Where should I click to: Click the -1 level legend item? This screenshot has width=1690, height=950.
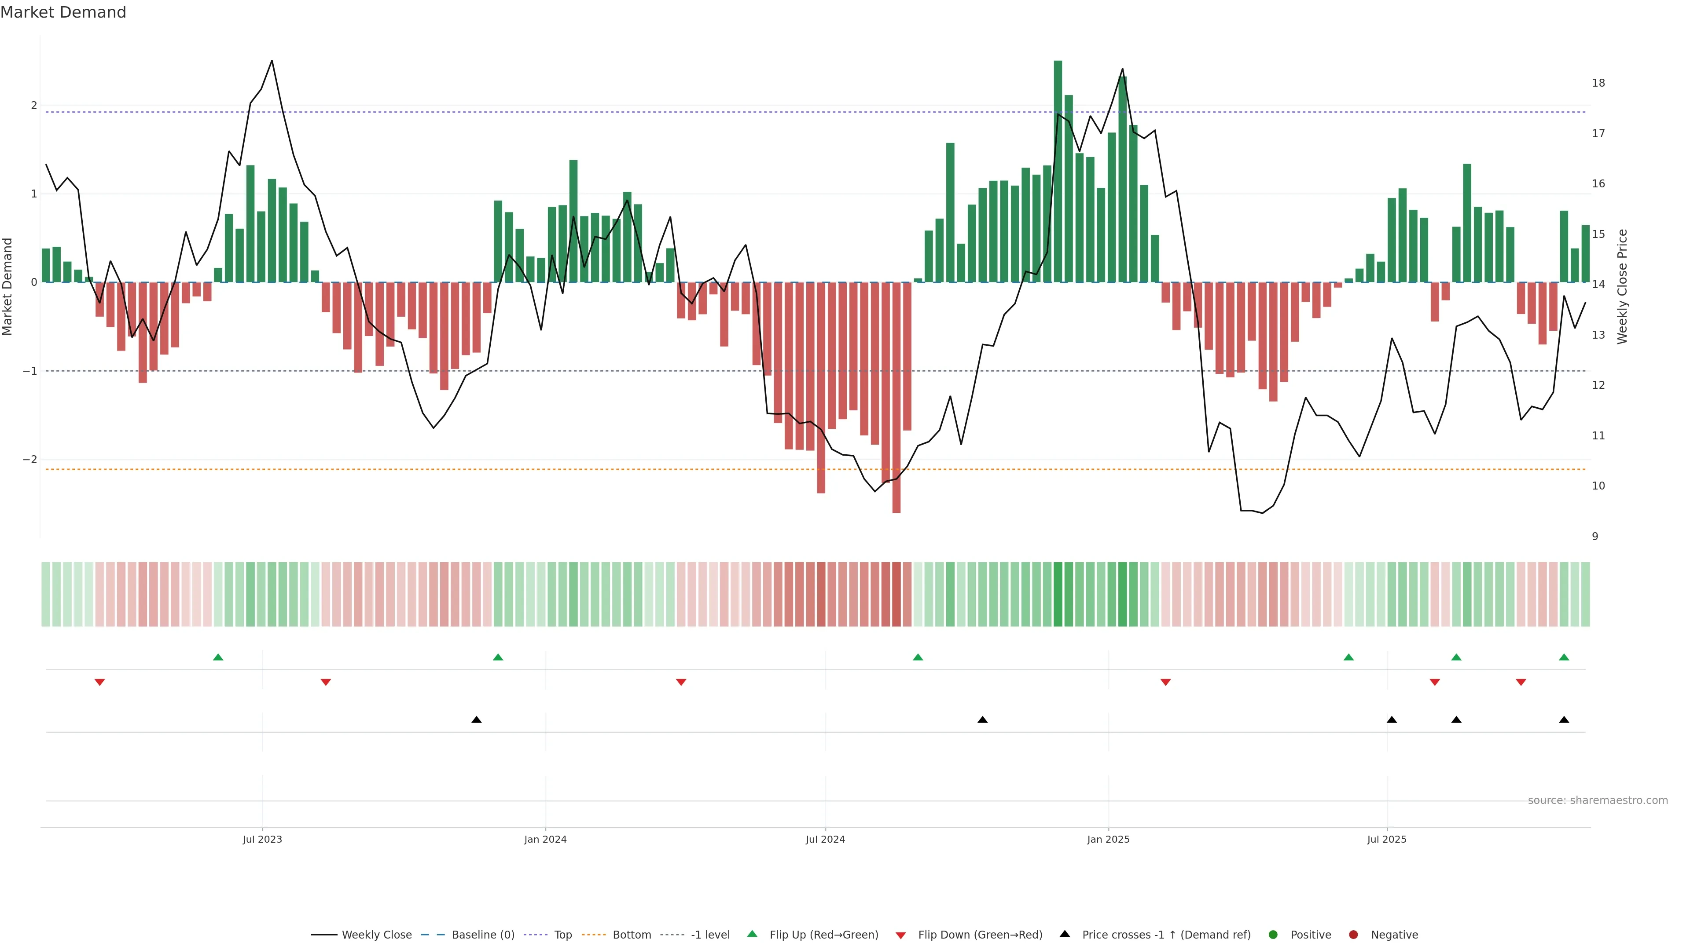coord(710,935)
